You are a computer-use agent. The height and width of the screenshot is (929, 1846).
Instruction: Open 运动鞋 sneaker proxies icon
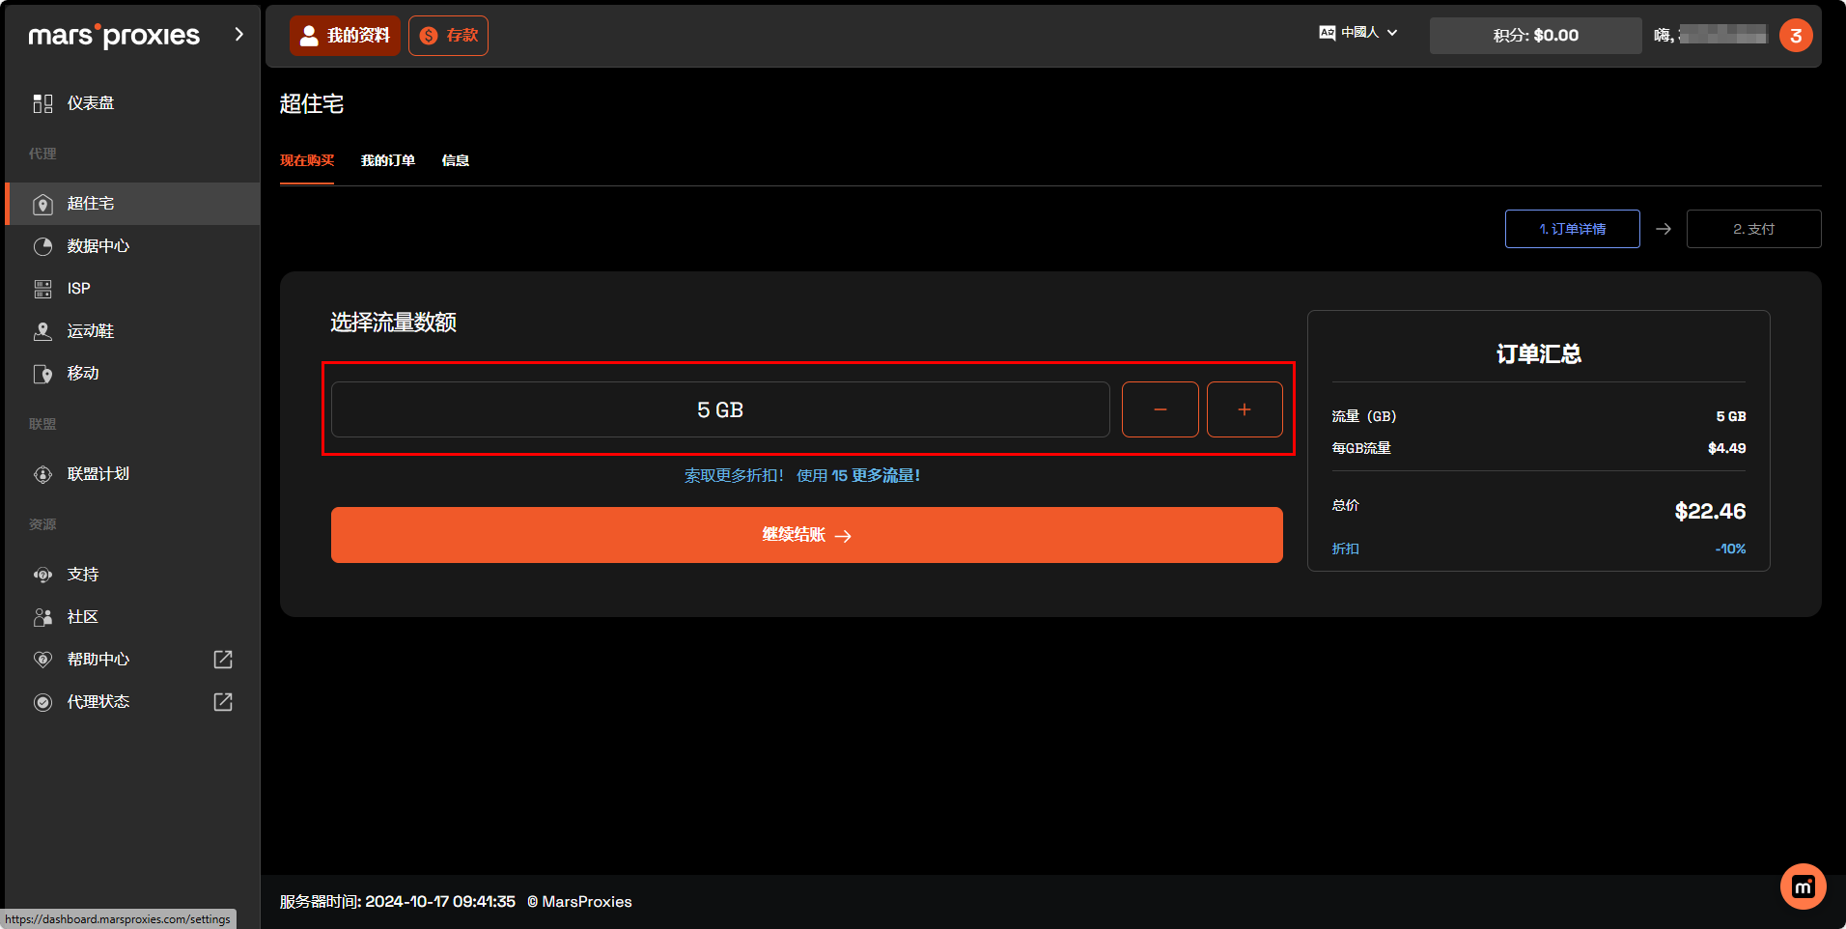42,331
